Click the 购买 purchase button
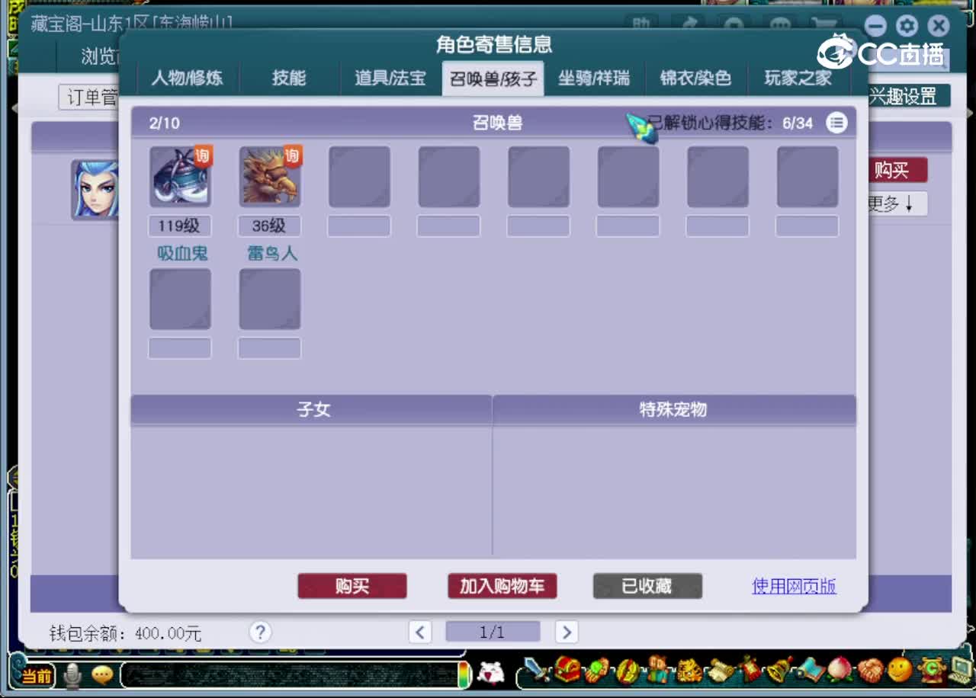Screen dimensions: 976x698 click(352, 586)
